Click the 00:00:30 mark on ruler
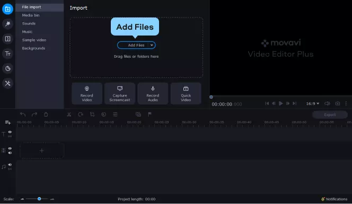The width and height of the screenshot is (352, 204). coord(189,122)
